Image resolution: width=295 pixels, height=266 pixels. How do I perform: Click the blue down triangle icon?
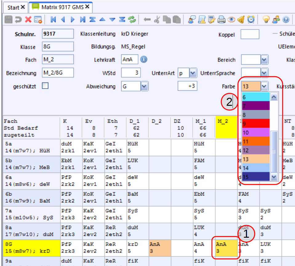(112, 20)
